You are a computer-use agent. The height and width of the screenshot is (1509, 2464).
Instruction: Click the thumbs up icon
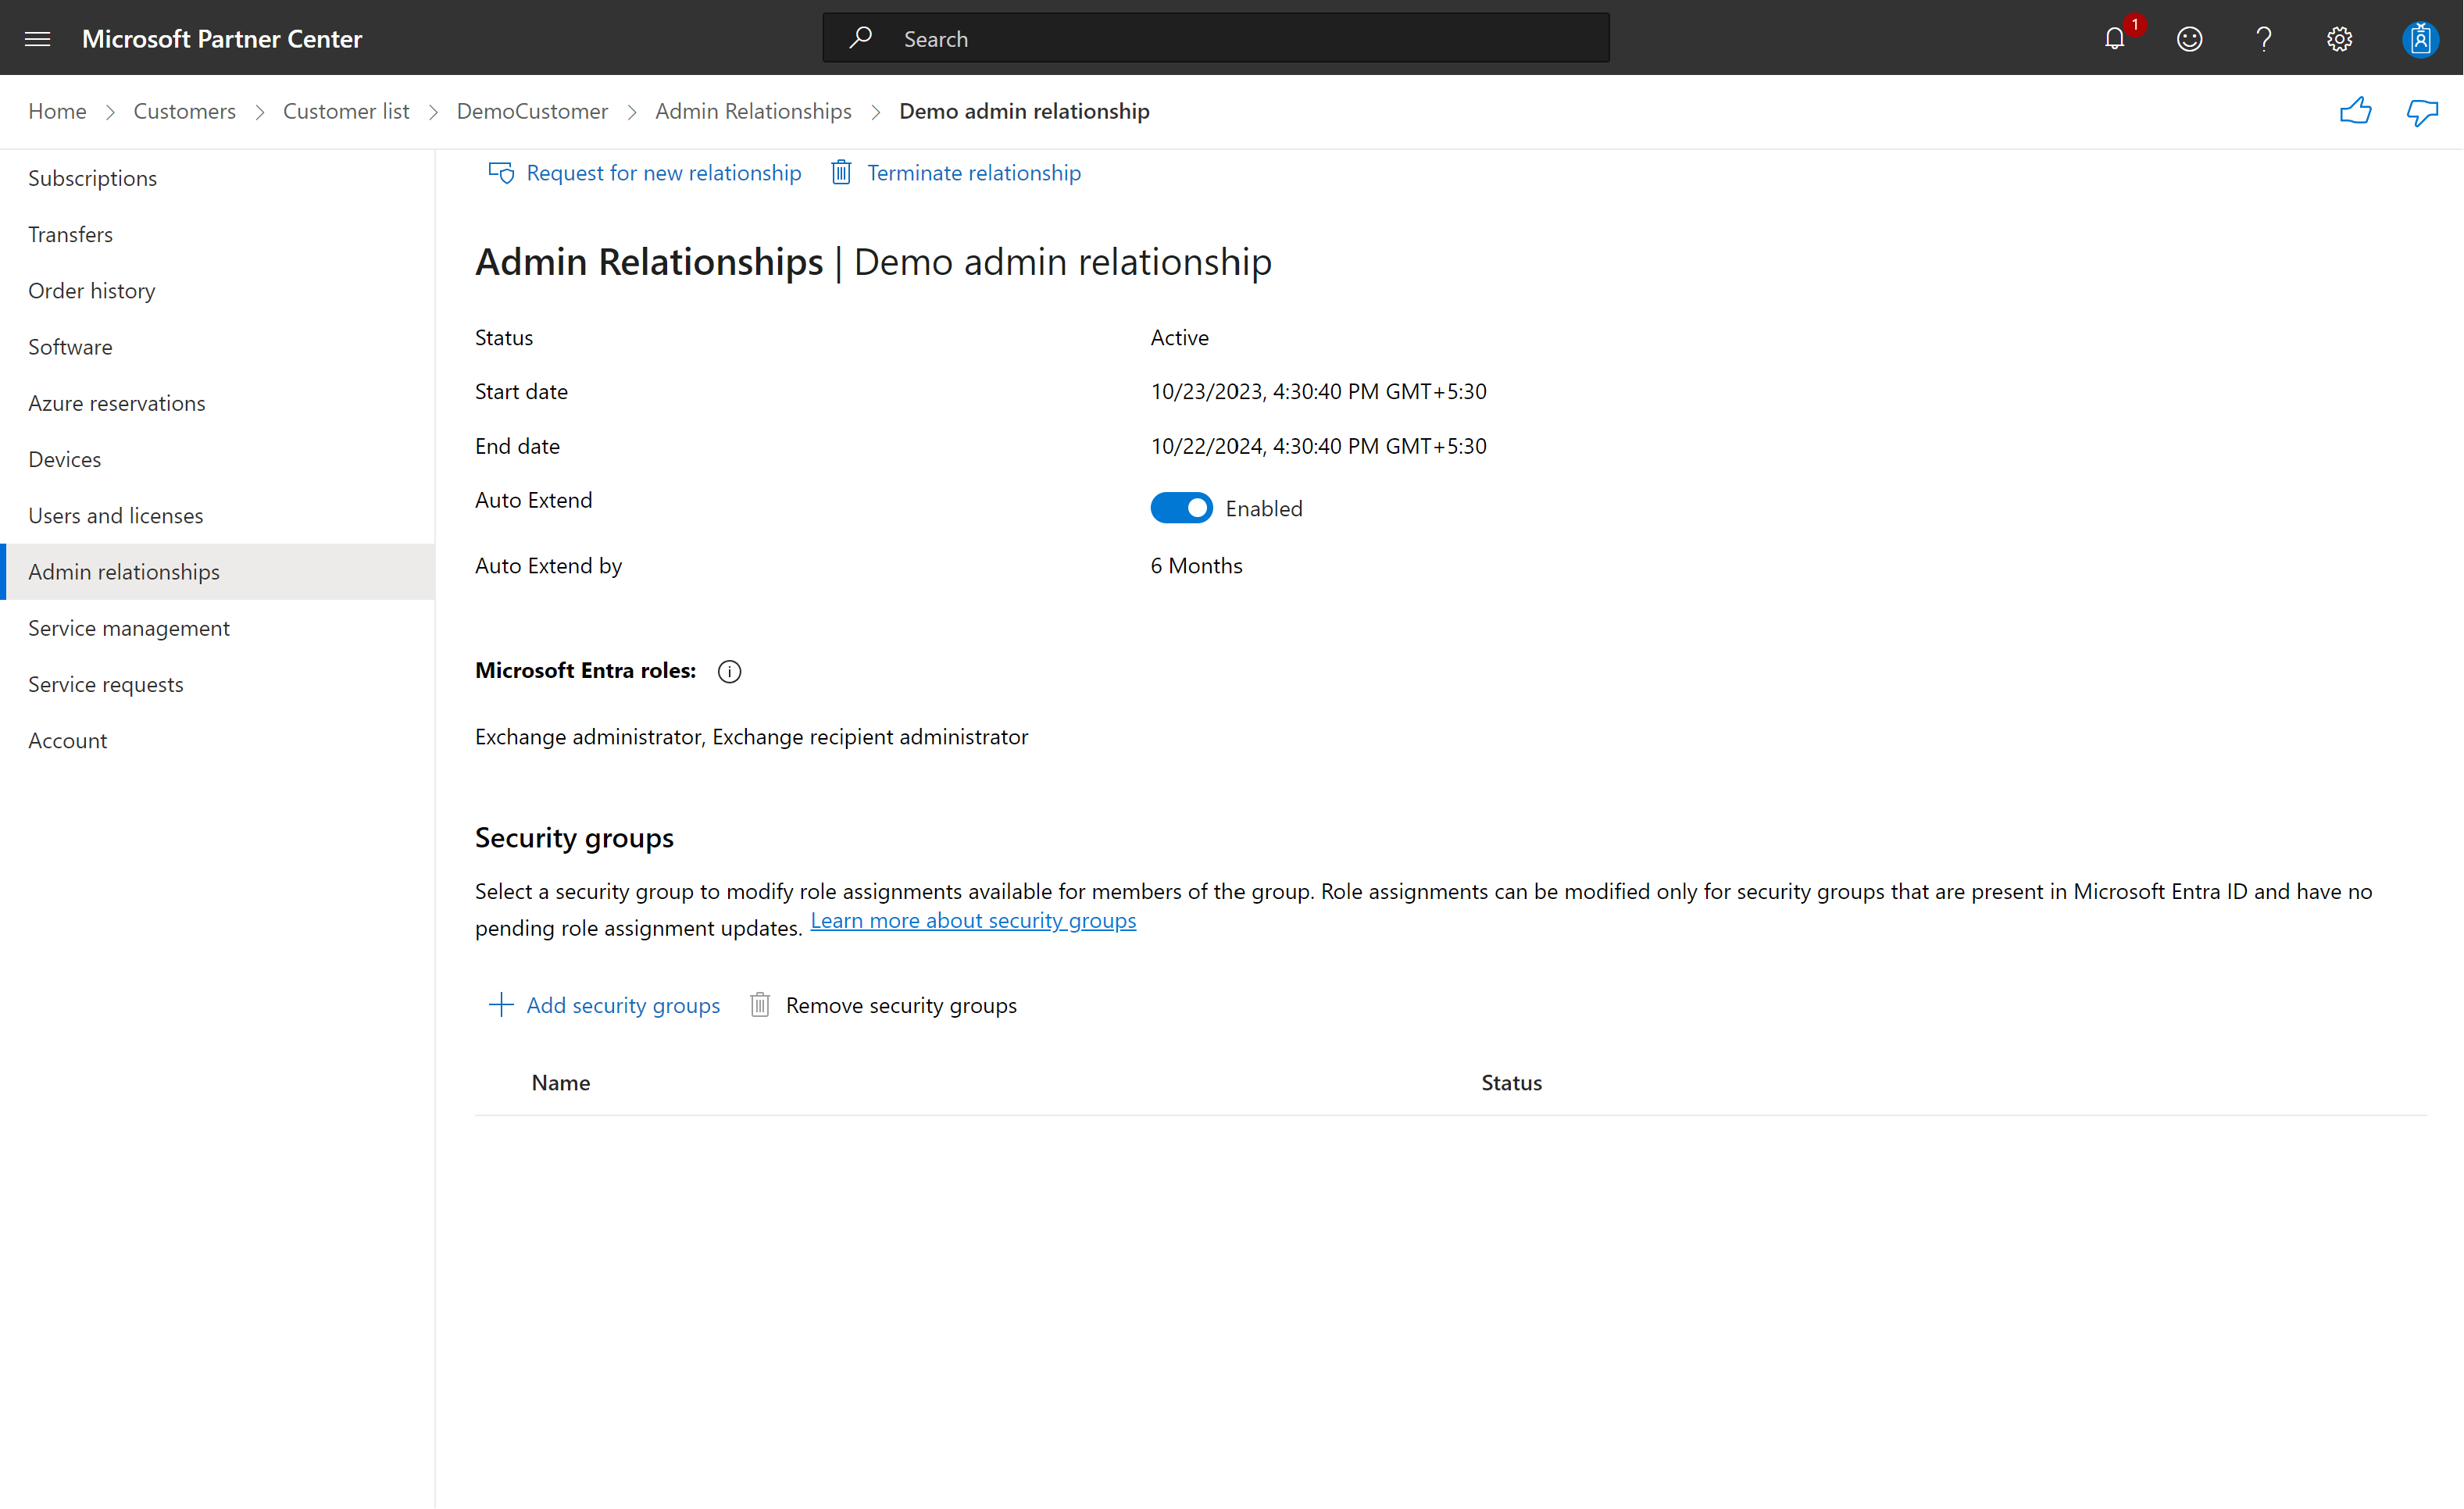pos(2355,111)
